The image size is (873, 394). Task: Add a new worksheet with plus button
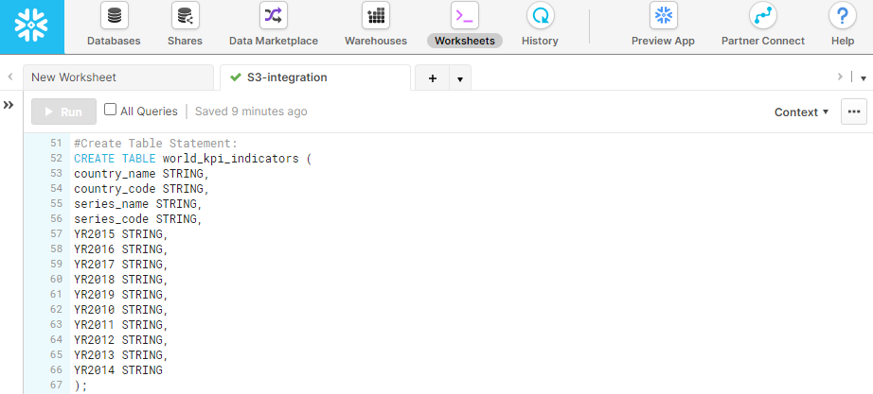tap(433, 78)
